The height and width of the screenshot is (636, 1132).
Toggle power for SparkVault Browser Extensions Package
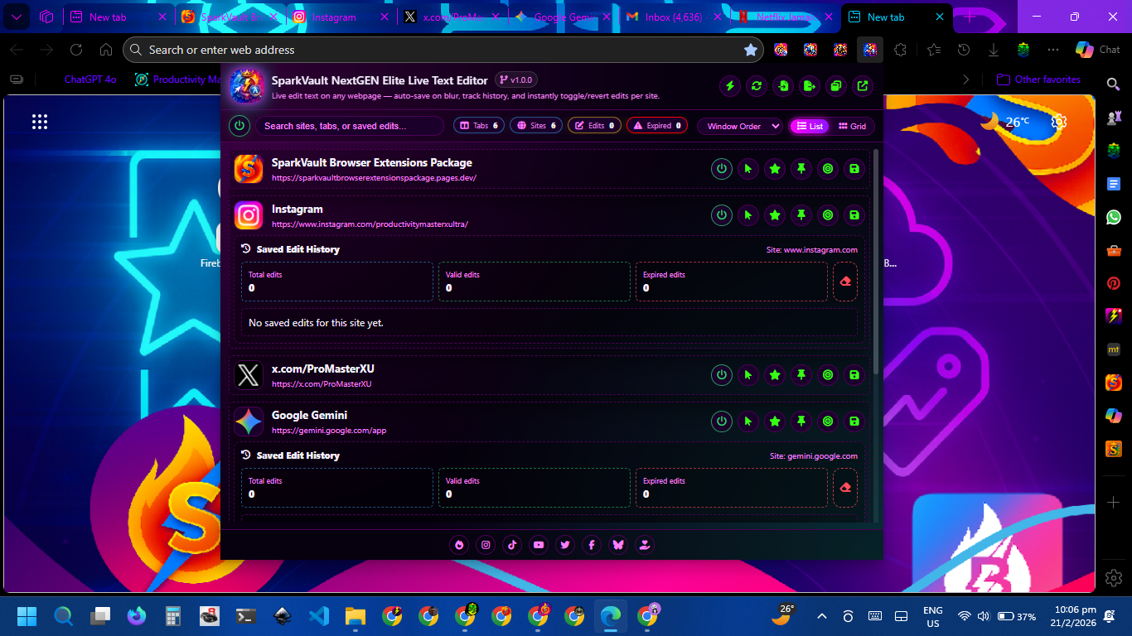pos(722,169)
